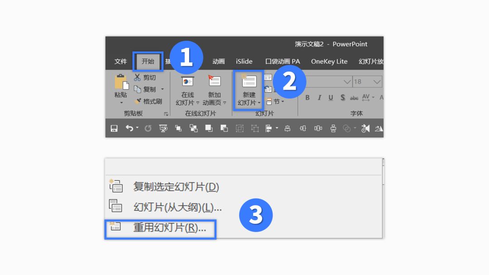Image resolution: width=489 pixels, height=275 pixels.
Task: Toggle text Shadow (S) formatting
Action: (342, 98)
